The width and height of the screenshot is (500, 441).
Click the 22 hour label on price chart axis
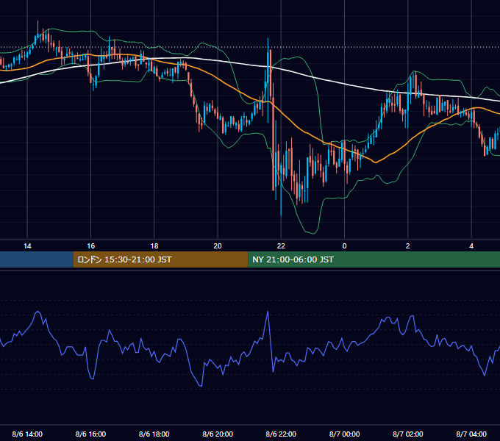[x=281, y=246]
